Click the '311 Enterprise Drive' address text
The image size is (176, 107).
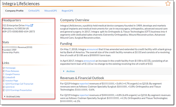(13, 26)
